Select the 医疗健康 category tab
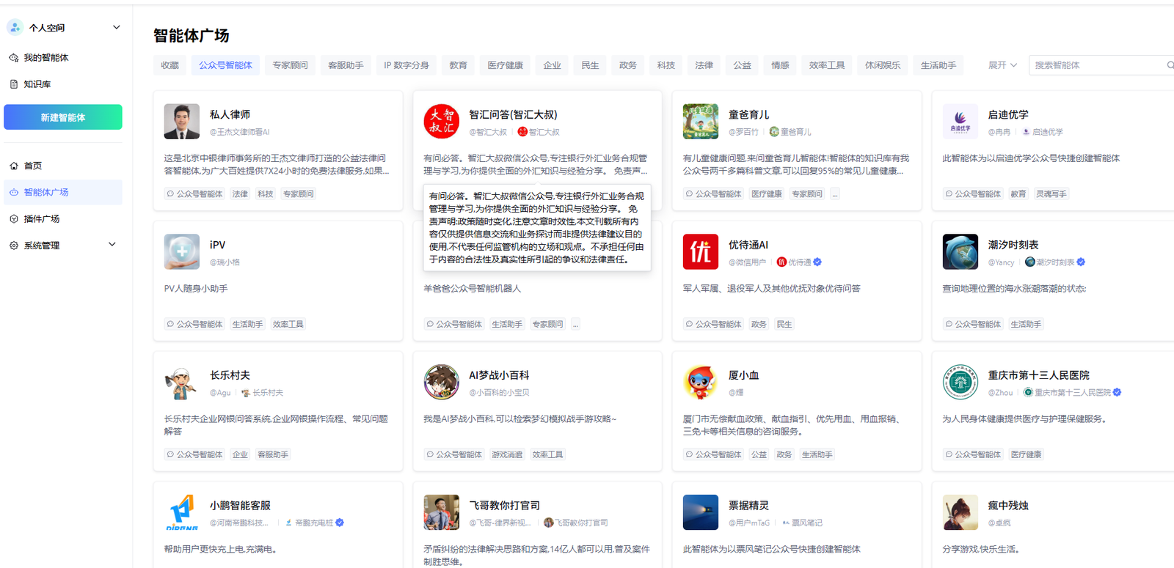 click(x=505, y=65)
